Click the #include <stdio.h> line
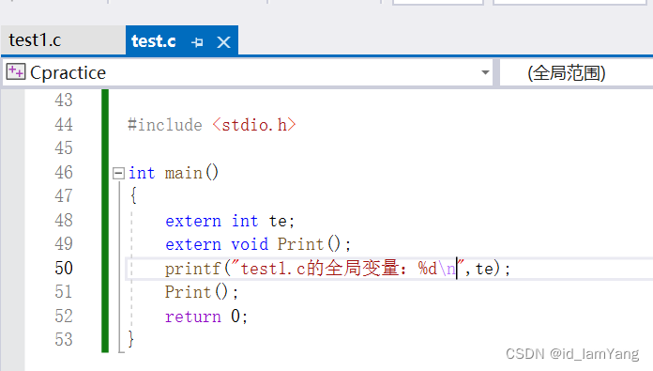Screen dimensions: 653x371 coord(211,125)
